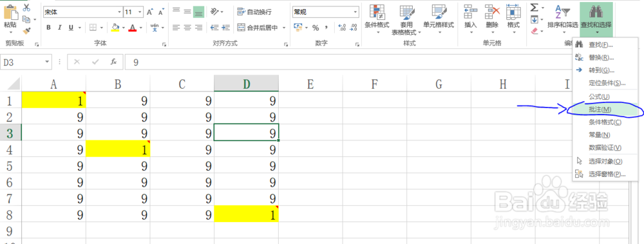
Task: Open the 常规 number format dropdown
Action: coord(355,12)
